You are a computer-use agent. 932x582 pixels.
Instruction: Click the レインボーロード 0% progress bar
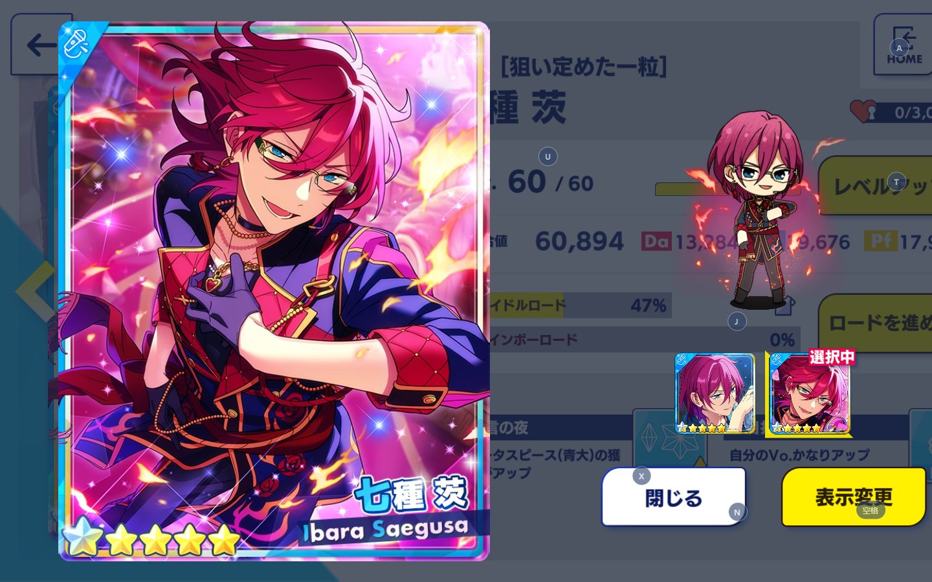[x=645, y=339]
